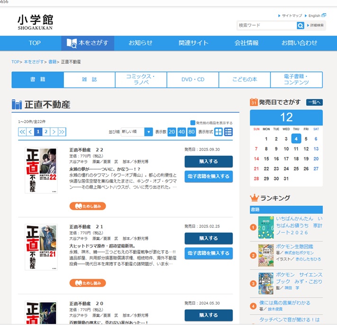
Task: Select day 18 in the calendar
Action: click(x=296, y=159)
